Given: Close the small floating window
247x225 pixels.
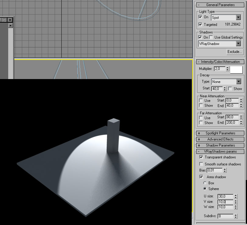Looking at the screenshot, I should [x=10, y=20].
